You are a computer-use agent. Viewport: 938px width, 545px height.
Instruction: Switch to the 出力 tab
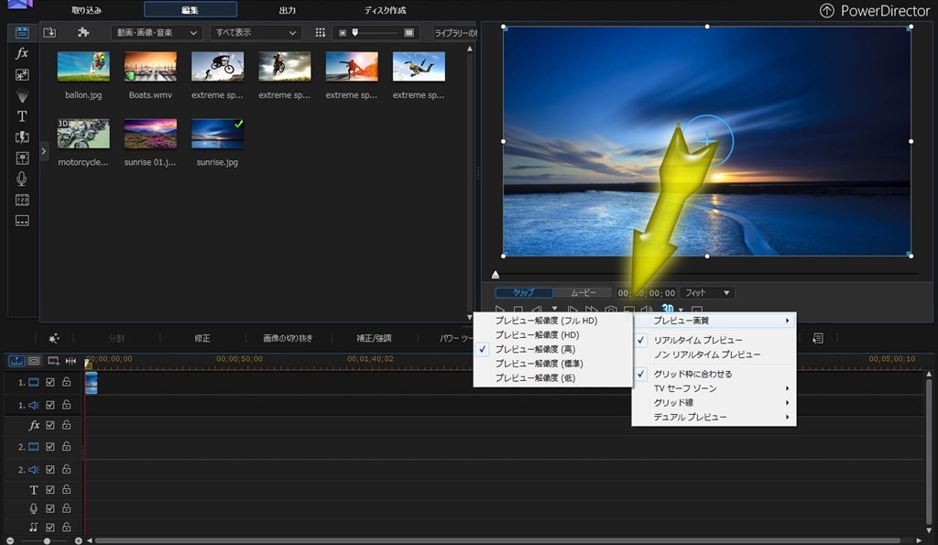tap(287, 10)
